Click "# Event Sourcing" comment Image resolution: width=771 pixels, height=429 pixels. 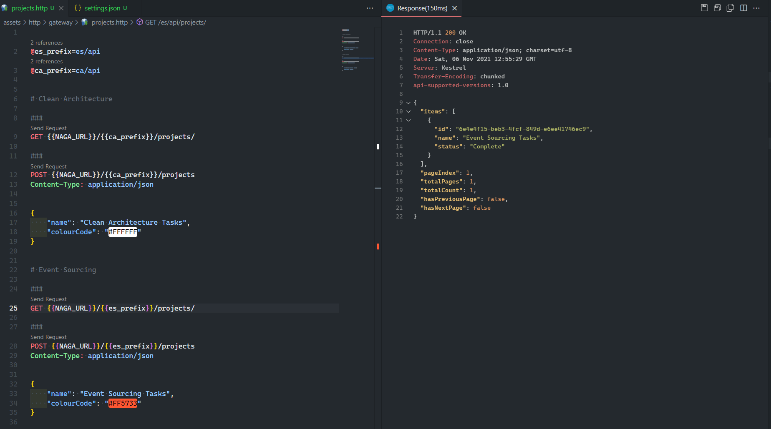click(63, 270)
